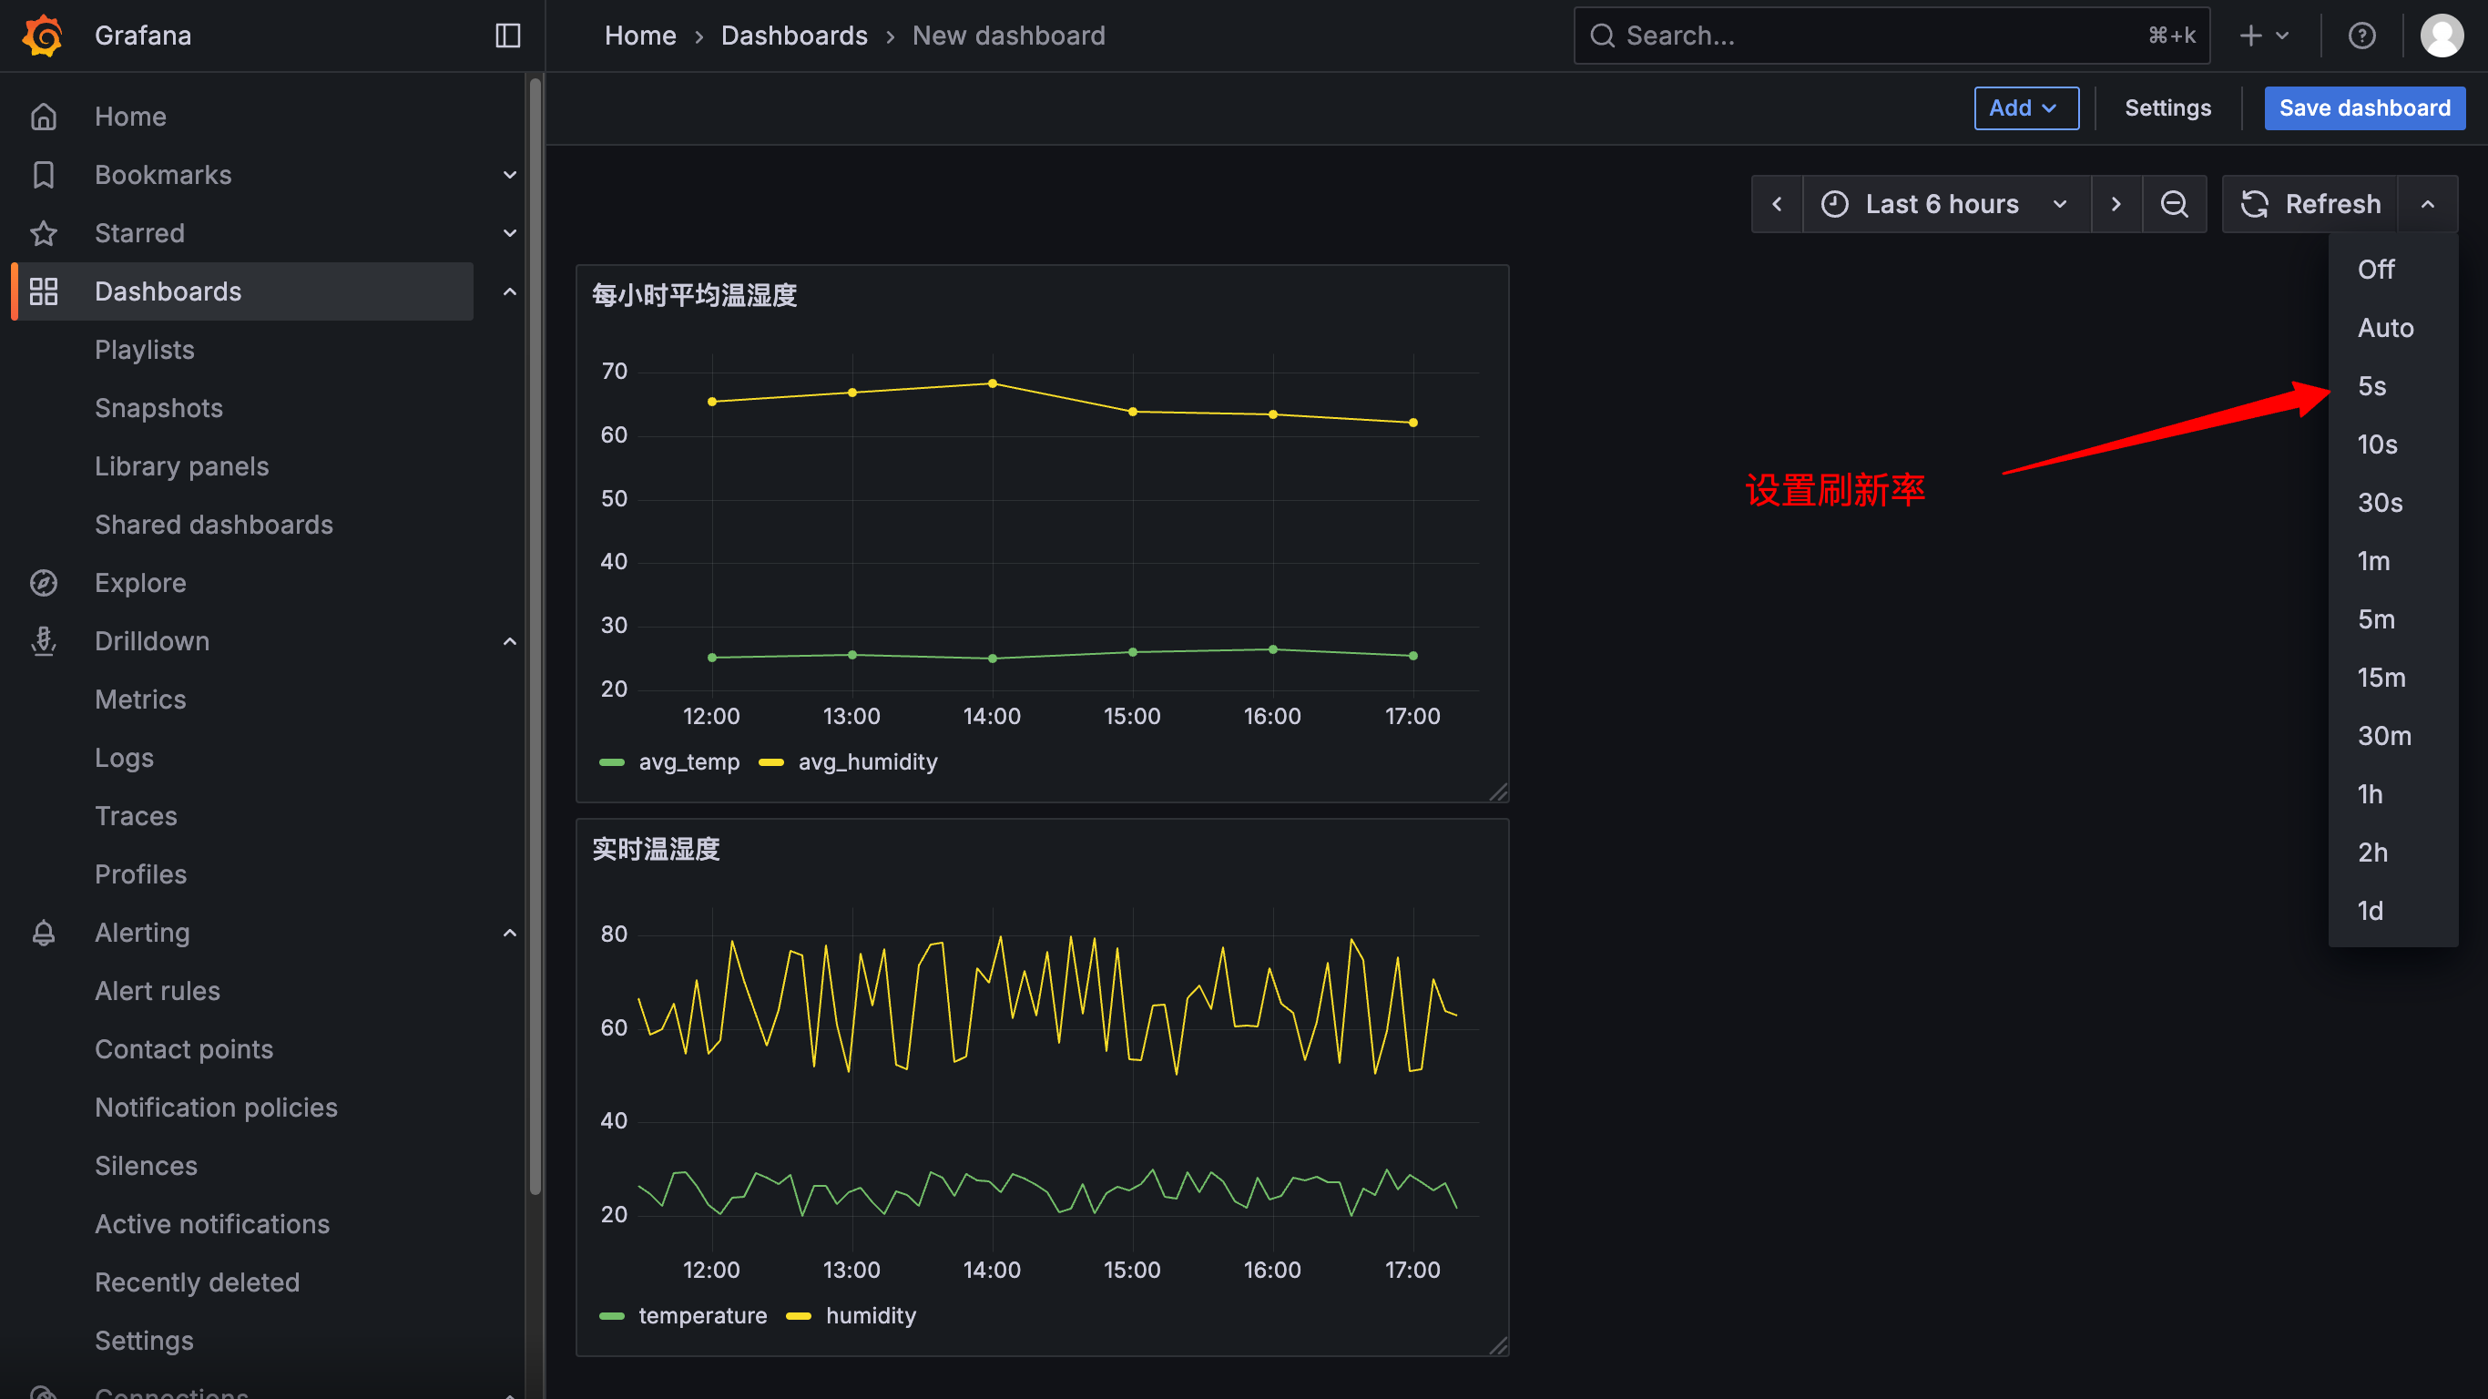
Task: Click the zoom out time range icon
Action: pyautogui.click(x=2174, y=204)
